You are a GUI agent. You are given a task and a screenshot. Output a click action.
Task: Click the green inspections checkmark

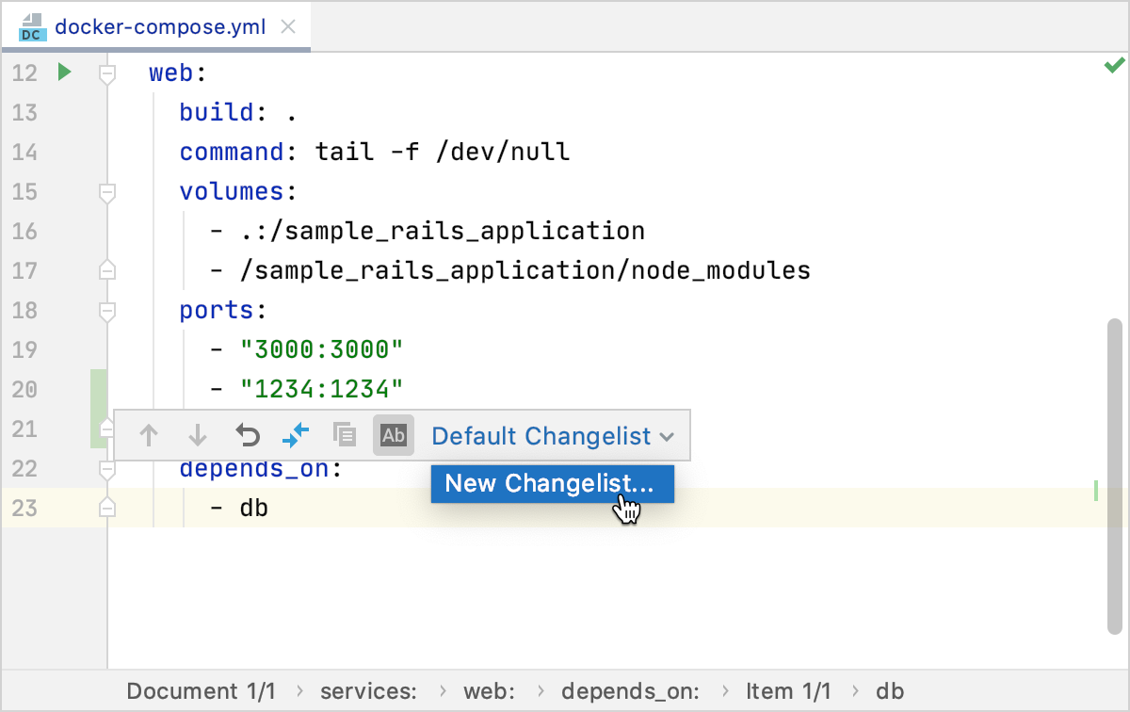coord(1113,65)
